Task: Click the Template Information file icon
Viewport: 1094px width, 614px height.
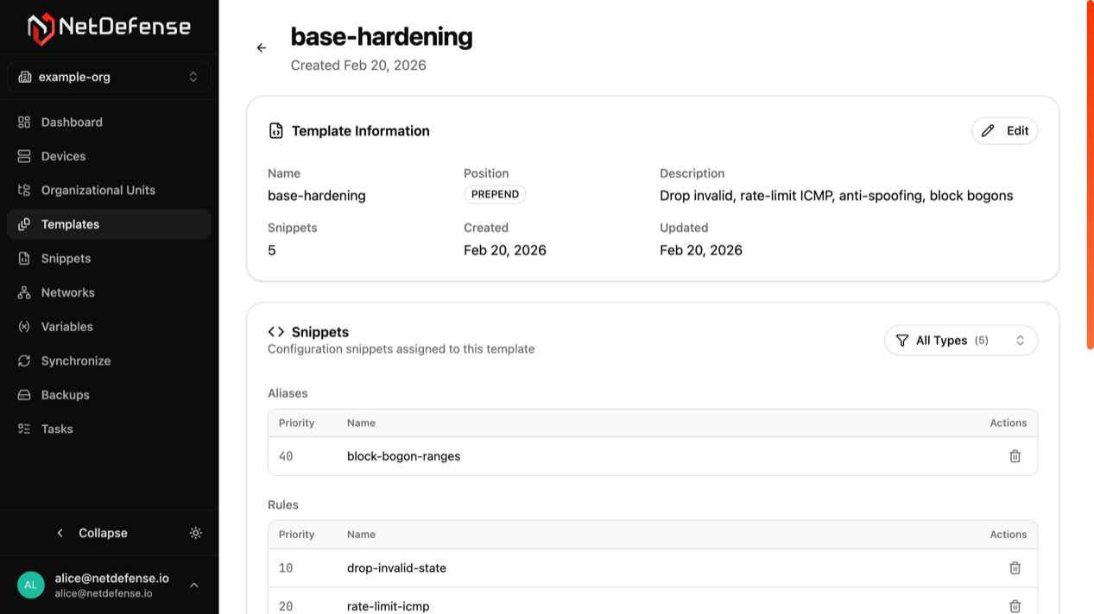Action: click(276, 131)
